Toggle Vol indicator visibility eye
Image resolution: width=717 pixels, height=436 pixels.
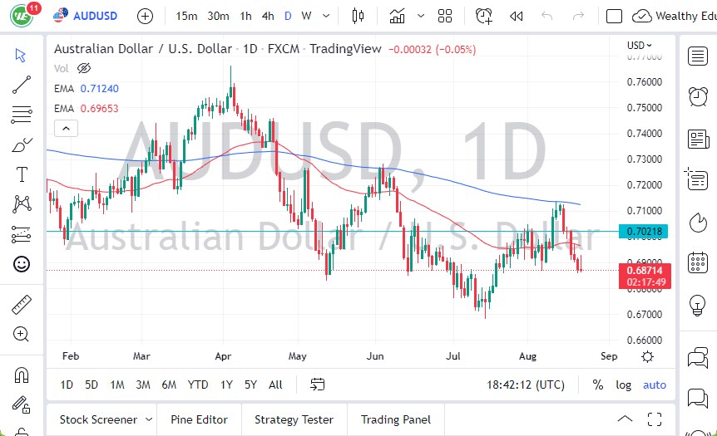point(83,68)
